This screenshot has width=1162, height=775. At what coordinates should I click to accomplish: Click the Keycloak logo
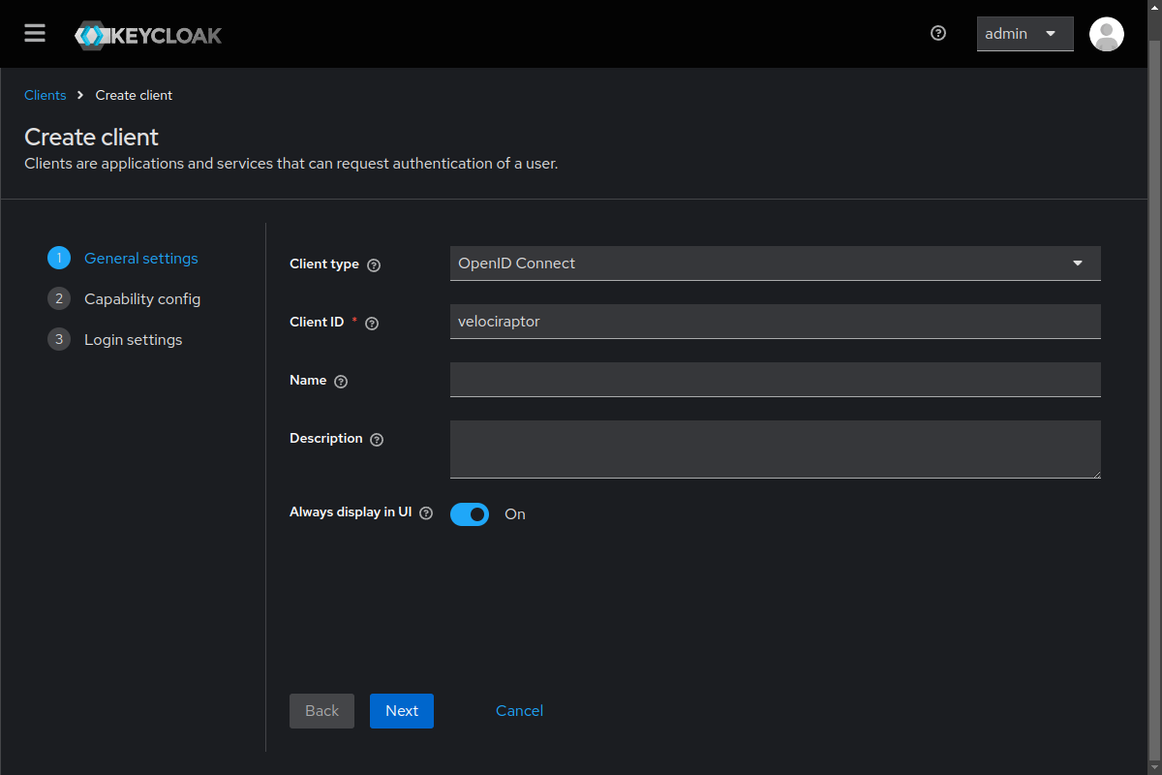click(x=148, y=36)
